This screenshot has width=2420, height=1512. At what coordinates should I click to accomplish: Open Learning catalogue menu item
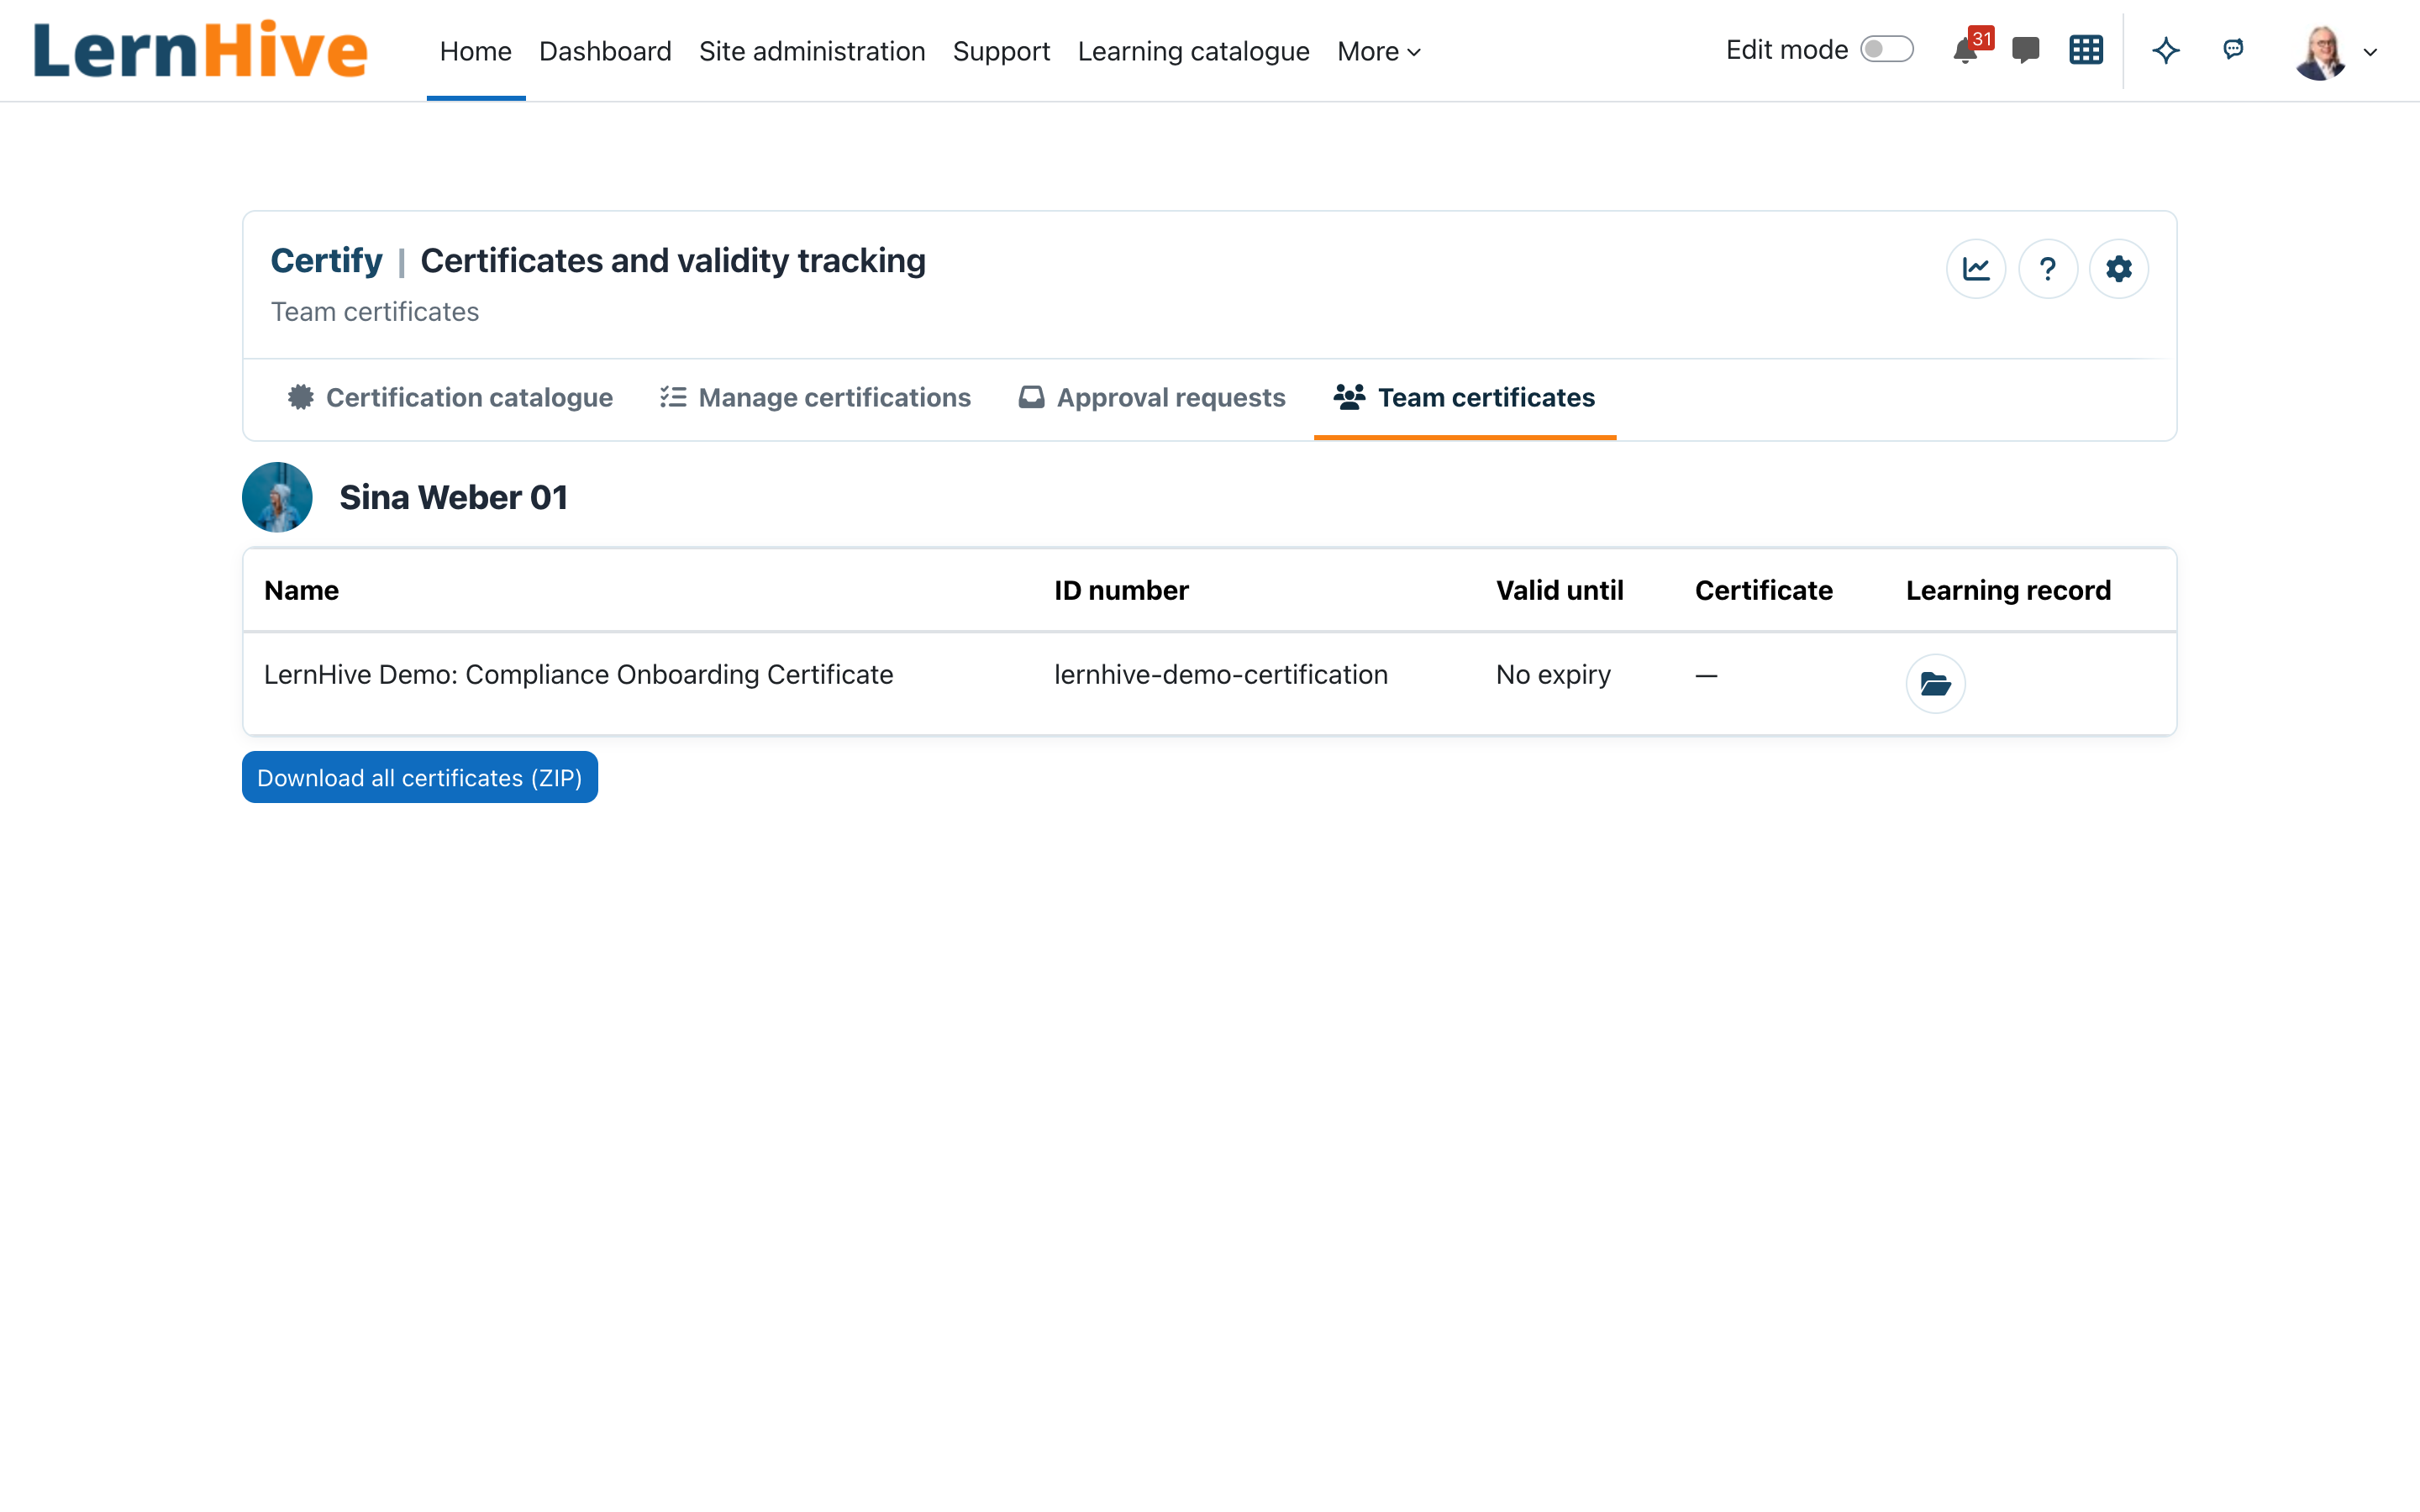(1193, 51)
